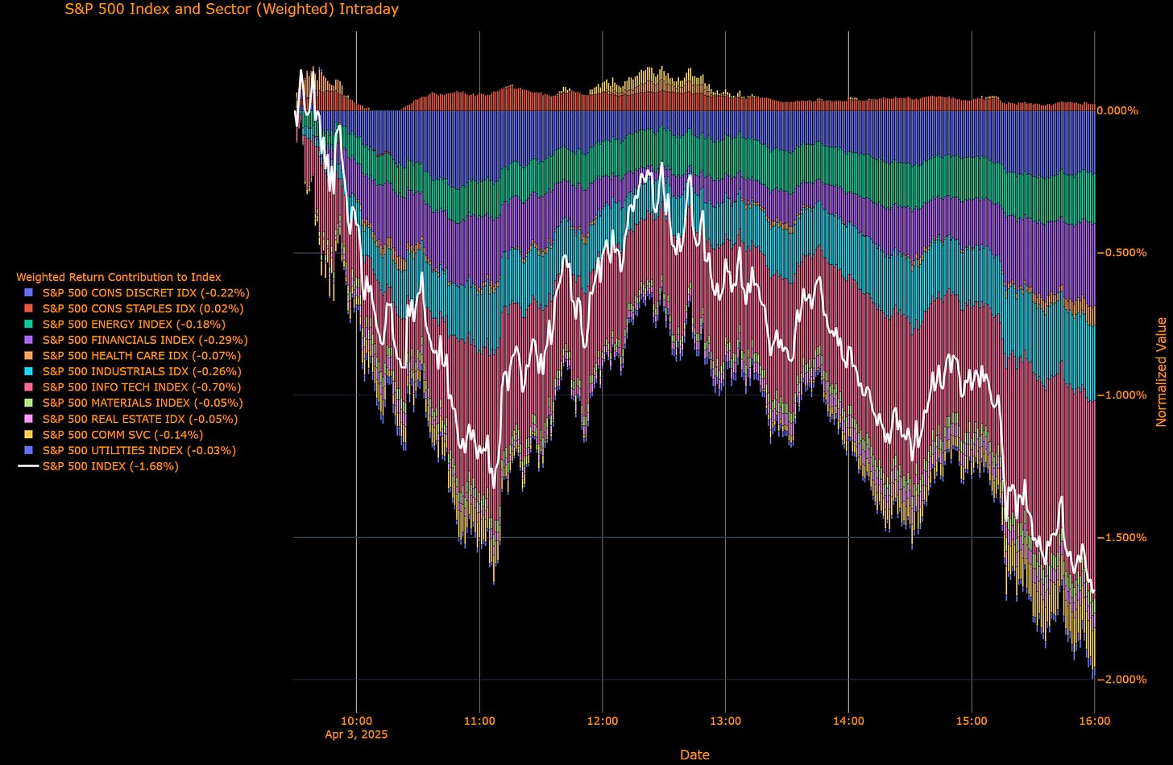Click the −2.000% y-axis tick label
The height and width of the screenshot is (765, 1173).
[x=1121, y=680]
